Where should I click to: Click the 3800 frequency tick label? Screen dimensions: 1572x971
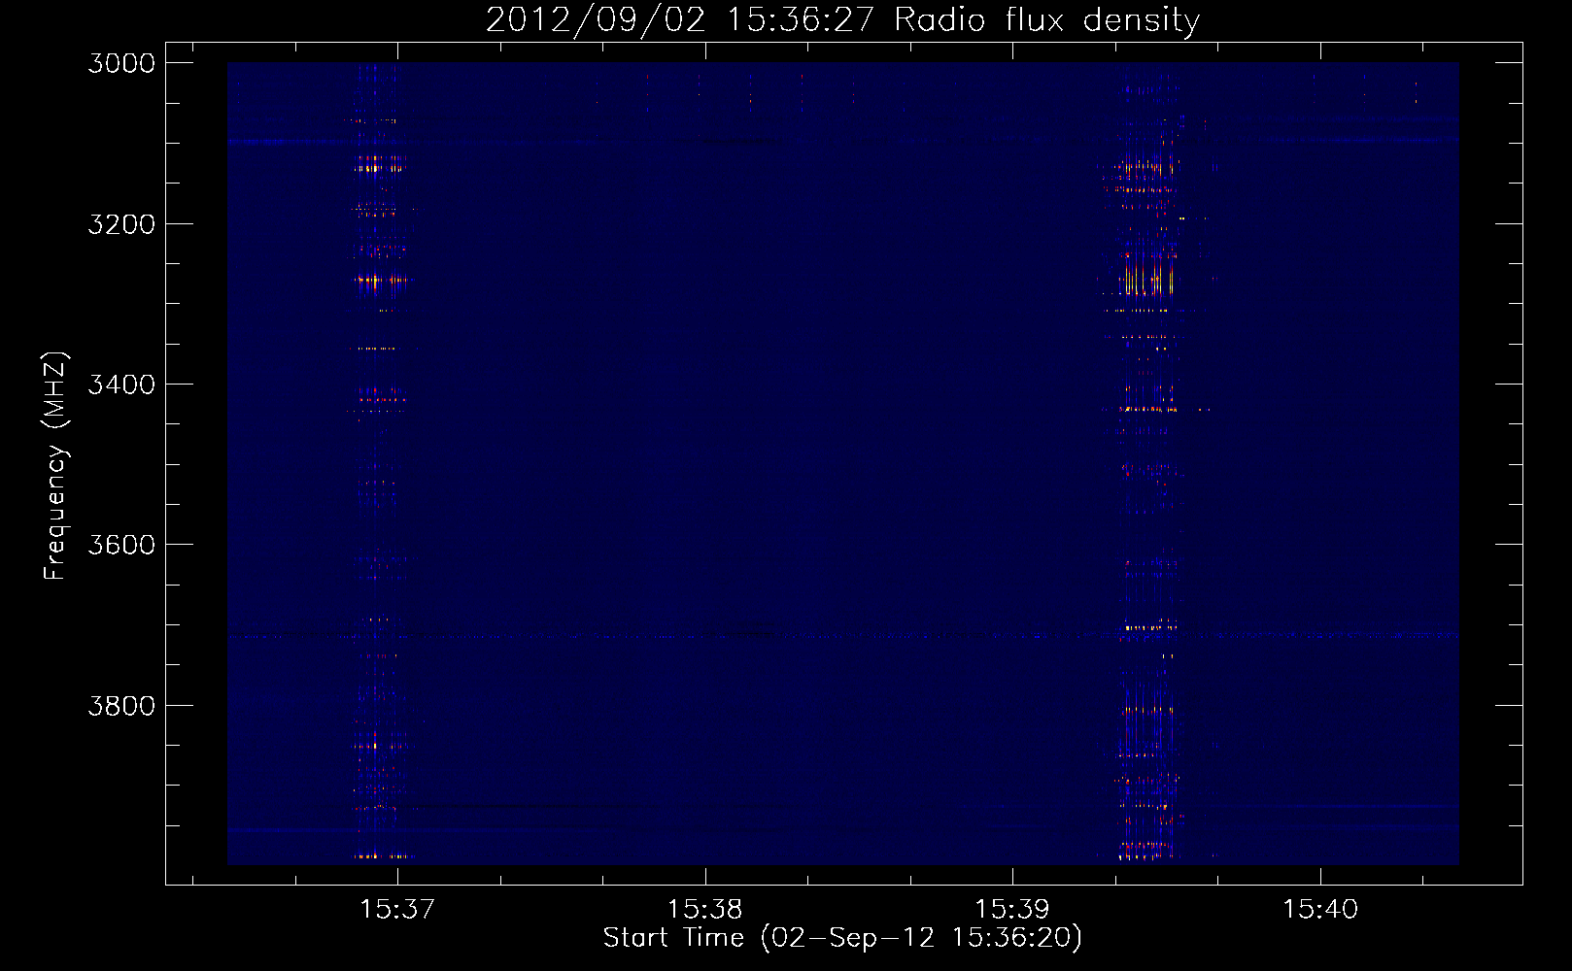point(121,705)
